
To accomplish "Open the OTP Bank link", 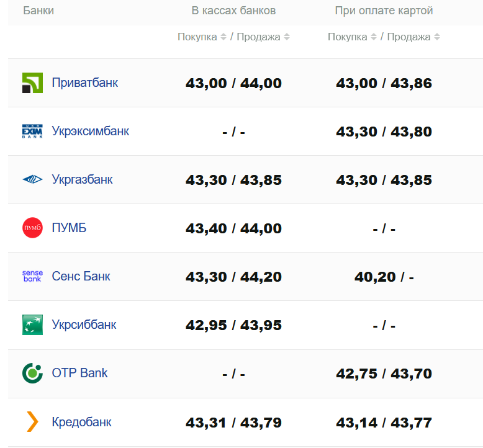I will pyautogui.click(x=79, y=373).
